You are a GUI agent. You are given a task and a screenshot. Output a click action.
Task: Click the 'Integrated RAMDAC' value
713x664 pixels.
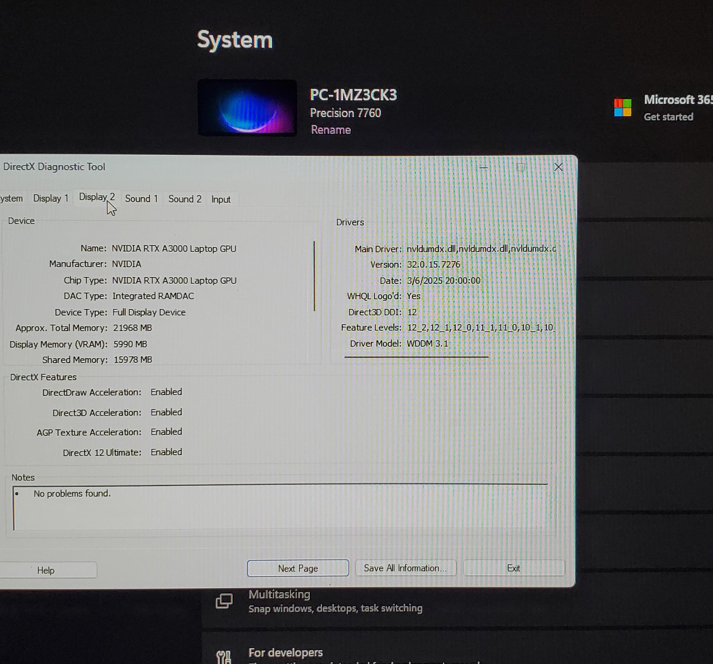(x=153, y=296)
